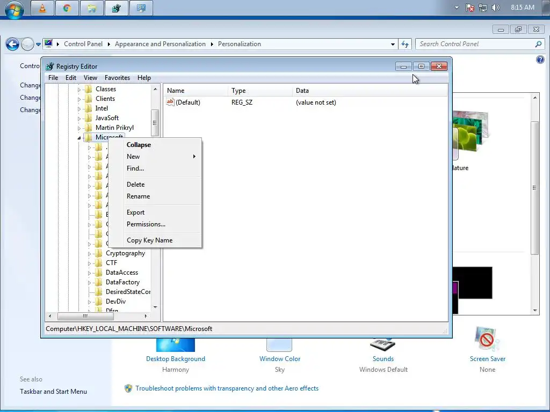Click Appearance and Personalization in breadcrumb
Image resolution: width=550 pixels, height=412 pixels.
click(x=160, y=44)
